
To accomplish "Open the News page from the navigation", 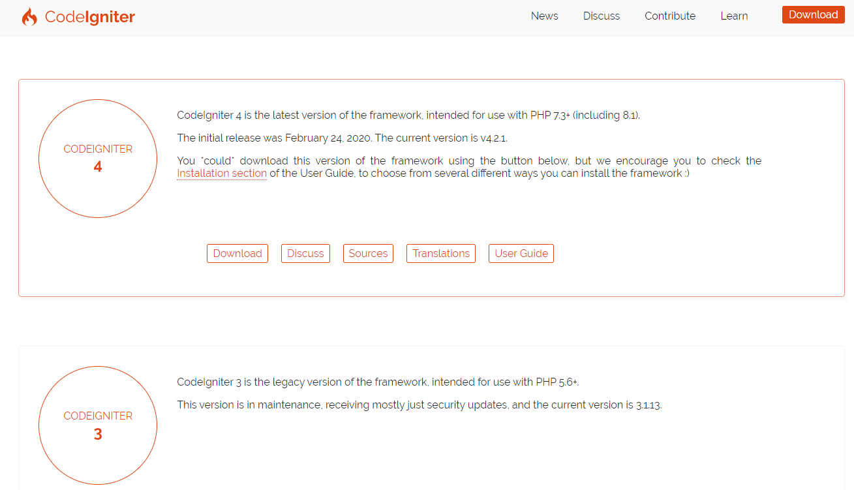I will click(544, 16).
